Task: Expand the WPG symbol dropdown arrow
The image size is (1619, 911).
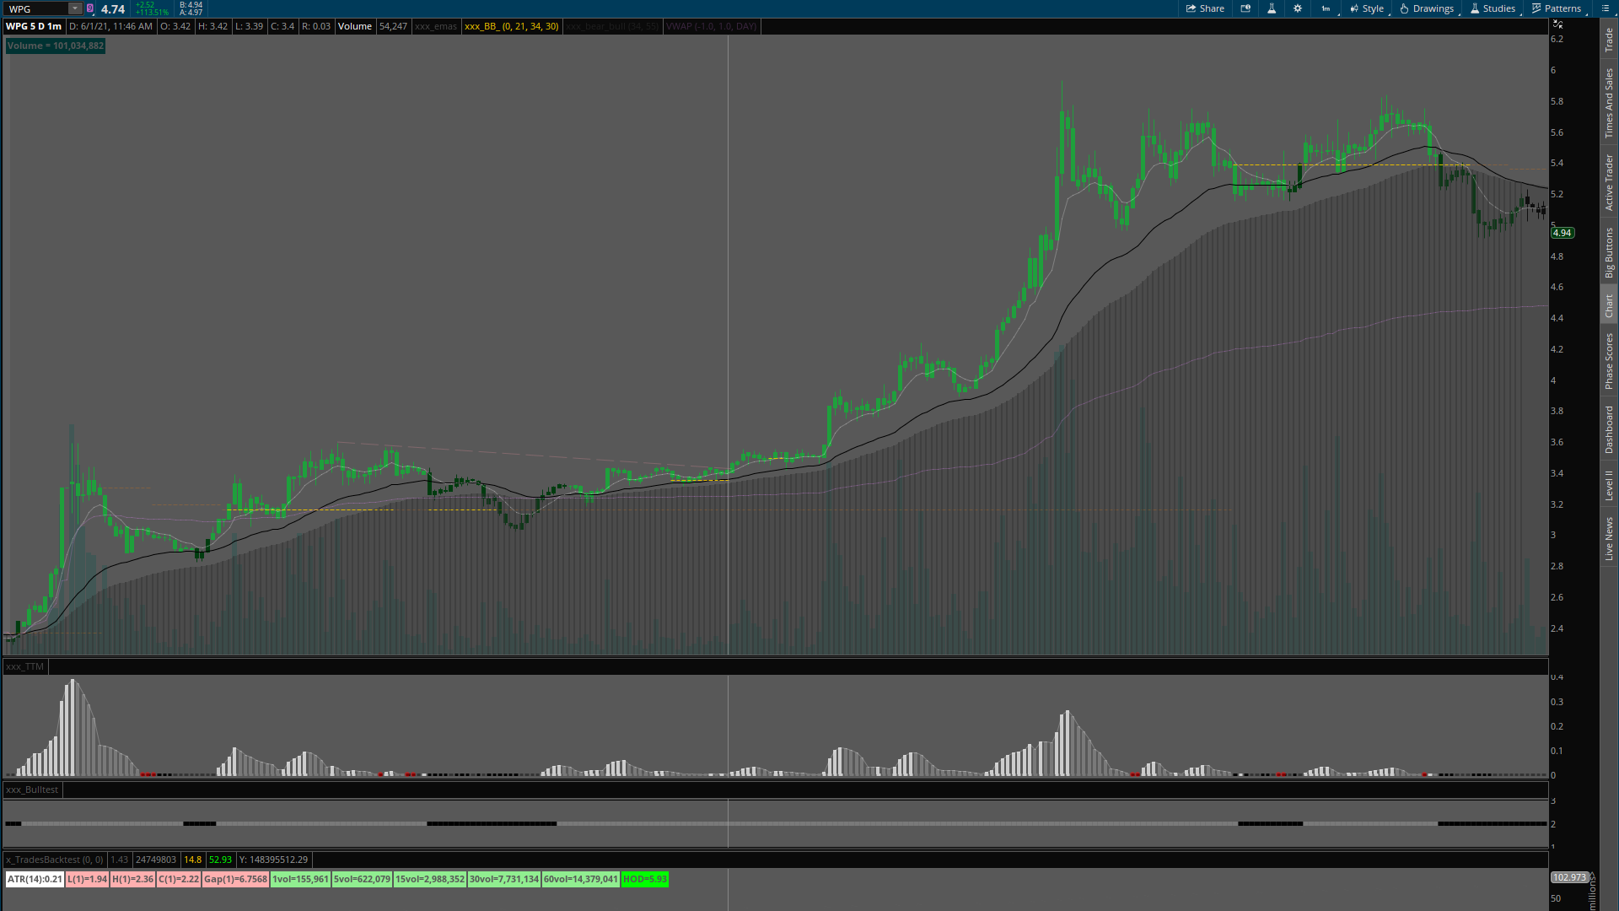Action: click(x=75, y=8)
